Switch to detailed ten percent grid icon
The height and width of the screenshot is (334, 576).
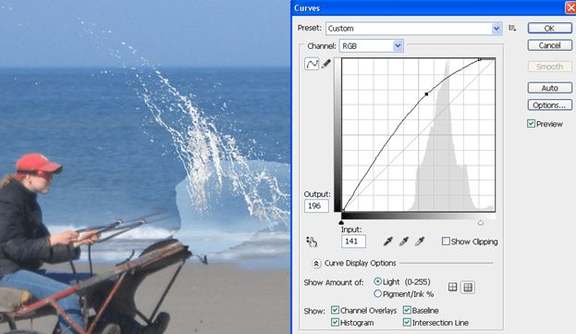468,287
